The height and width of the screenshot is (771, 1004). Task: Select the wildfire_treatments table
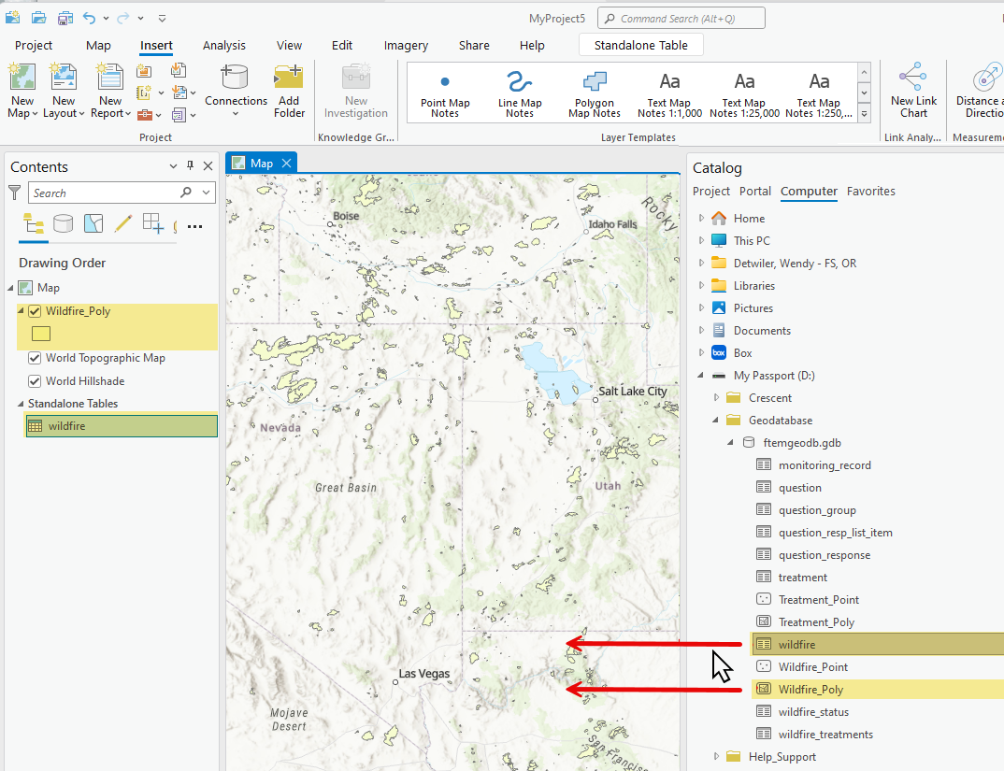[x=825, y=734]
